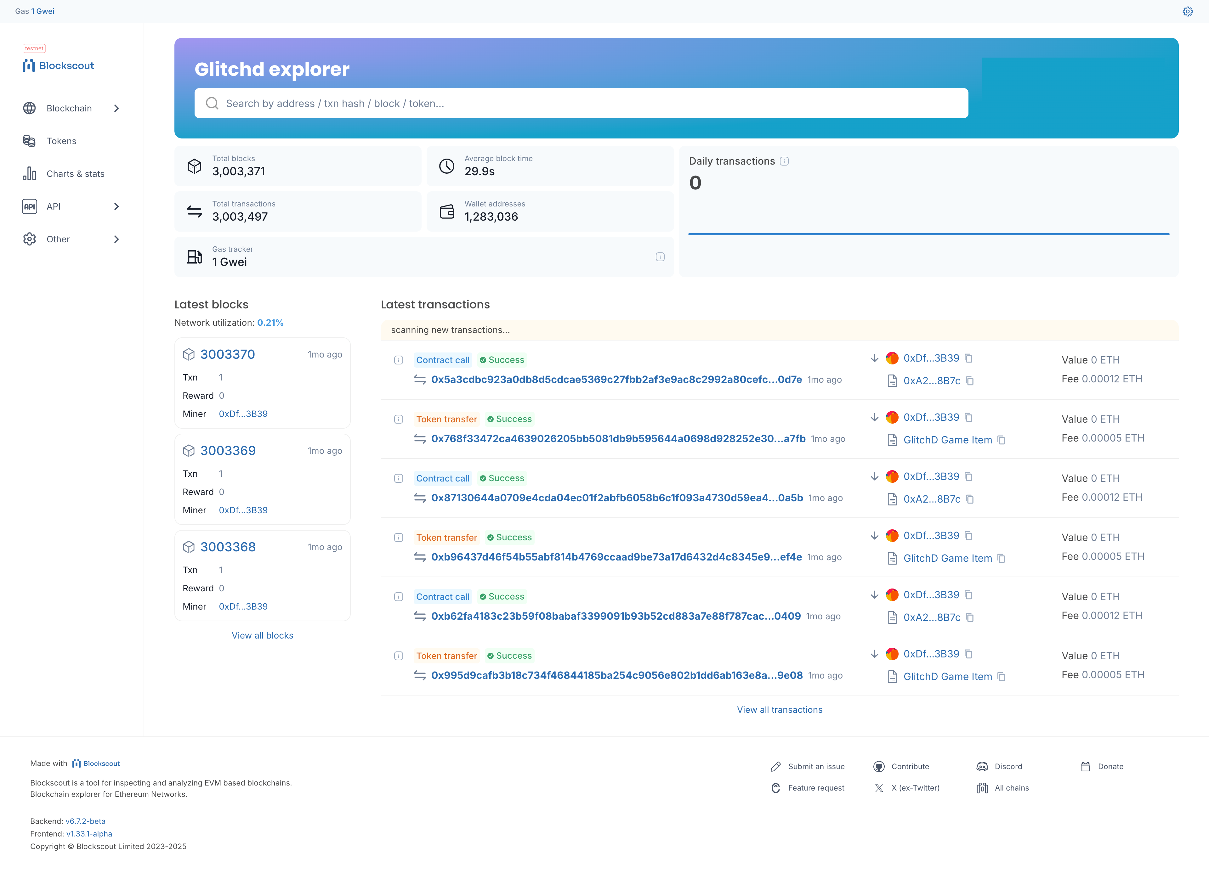Open settings gear in top right
Viewport: 1209px width, 873px height.
[x=1187, y=11]
